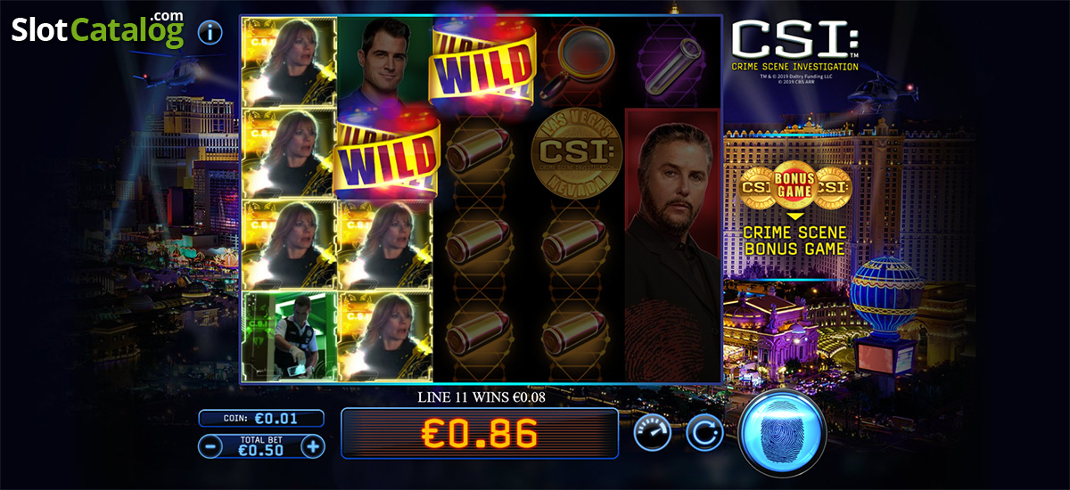This screenshot has height=490, width=1070.
Task: Decrease total bet with minus button
Action: pyautogui.click(x=210, y=446)
